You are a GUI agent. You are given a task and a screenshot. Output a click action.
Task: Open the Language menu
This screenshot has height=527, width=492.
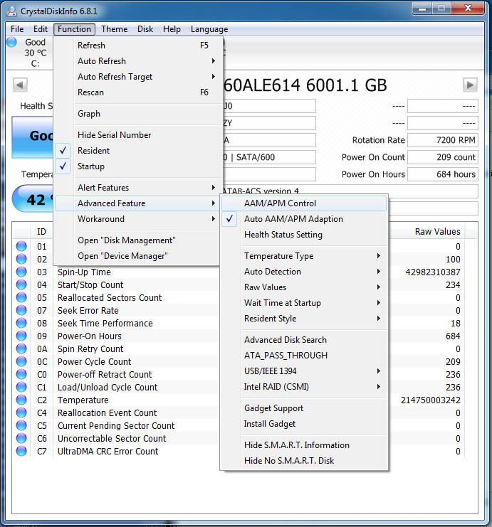tap(209, 29)
